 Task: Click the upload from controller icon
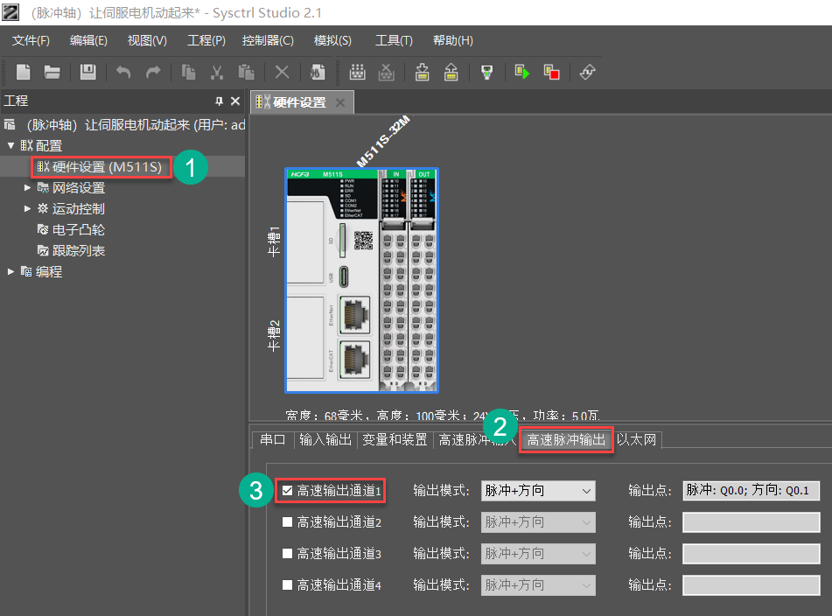coord(451,72)
